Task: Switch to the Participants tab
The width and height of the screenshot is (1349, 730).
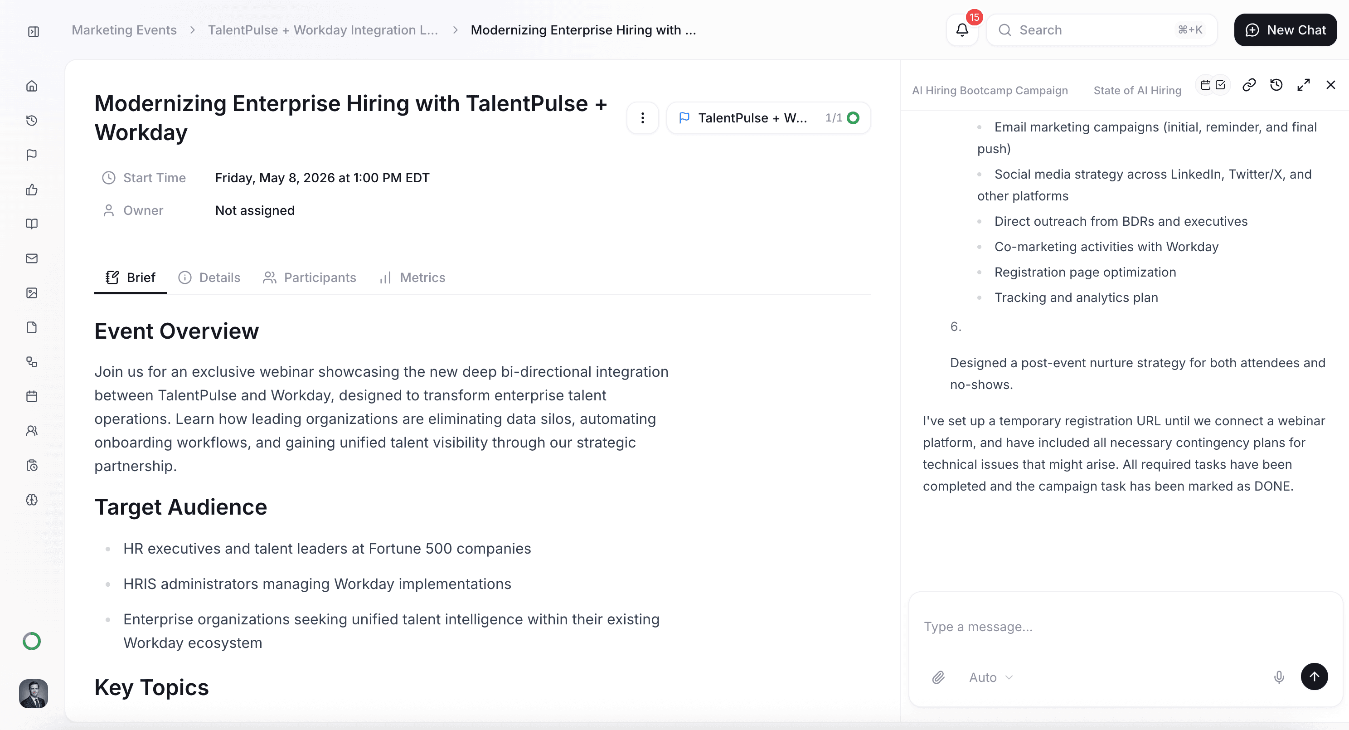Action: 310,277
